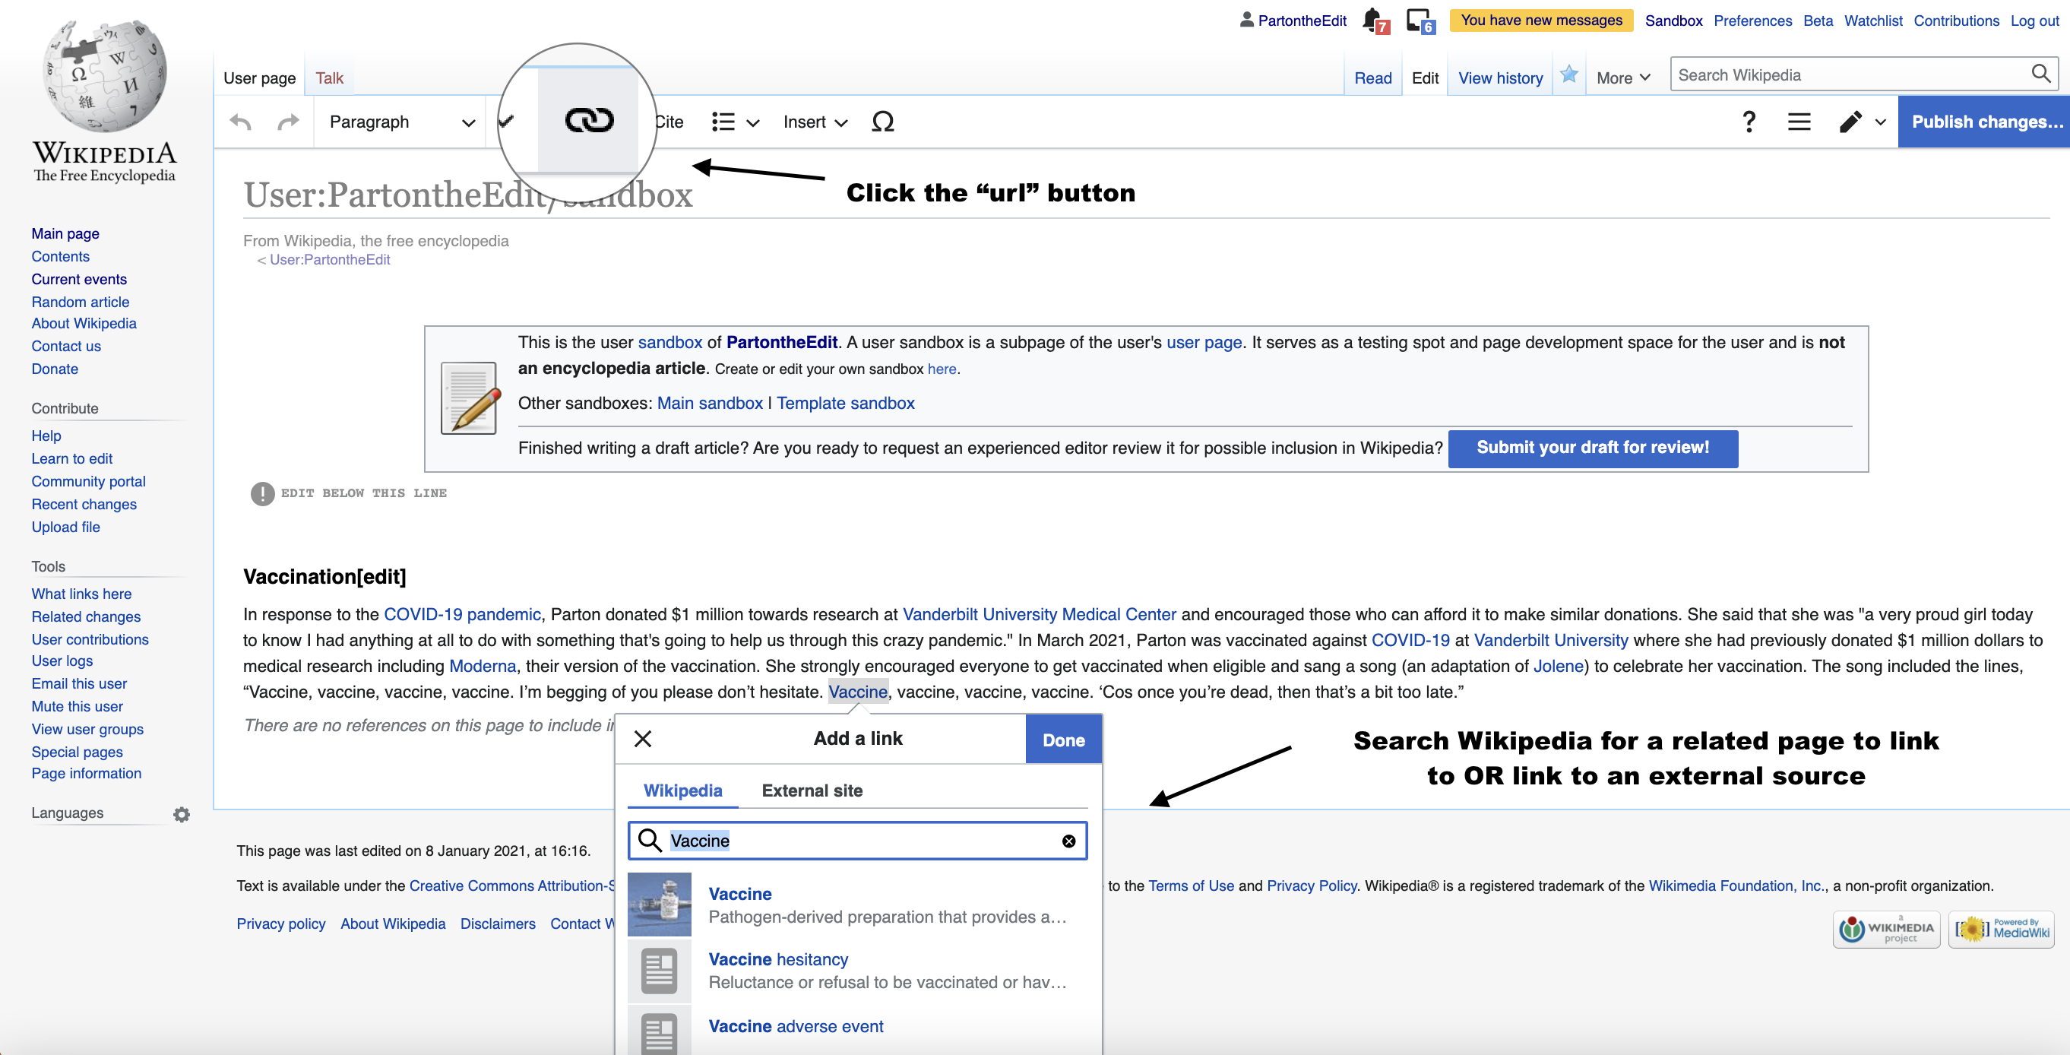Viewport: 2070px width, 1055px height.
Task: Open the list structure dropdown
Action: pyautogui.click(x=736, y=122)
